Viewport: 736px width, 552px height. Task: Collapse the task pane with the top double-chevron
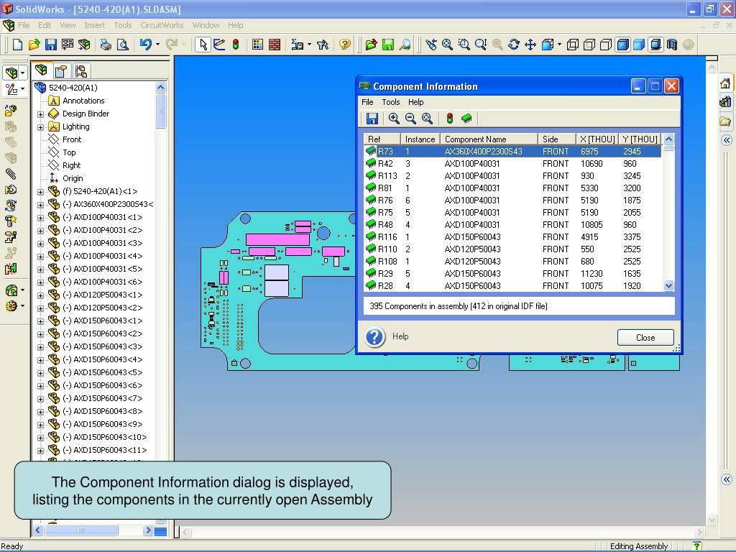coord(726,140)
